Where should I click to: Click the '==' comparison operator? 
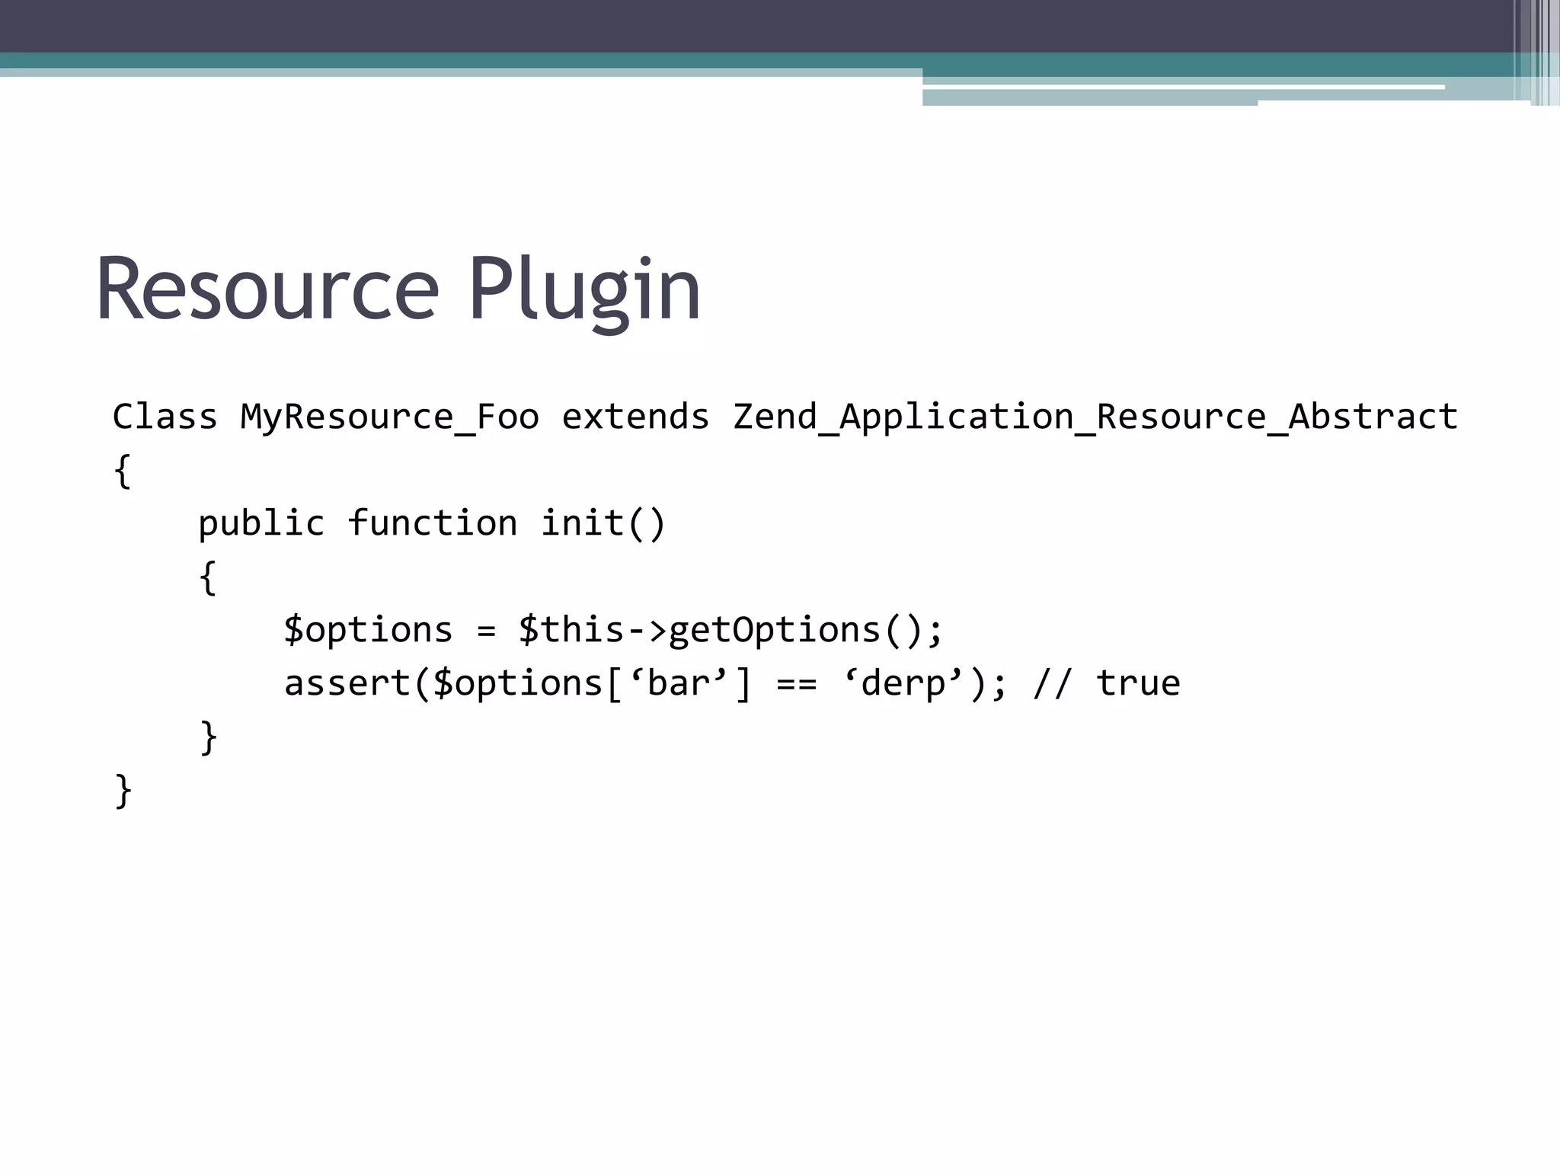click(x=796, y=683)
